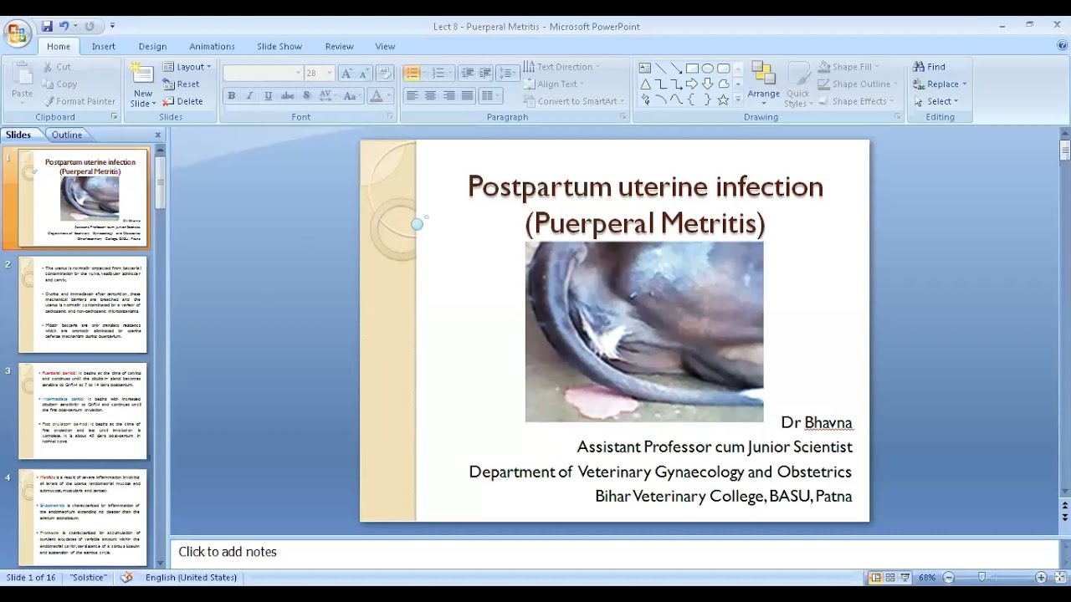Open the Layout dropdown
The width and height of the screenshot is (1071, 602).
pos(187,67)
